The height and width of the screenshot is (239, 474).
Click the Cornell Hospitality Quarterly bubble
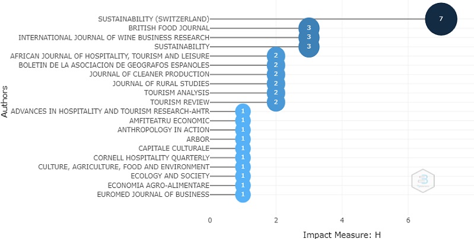click(x=243, y=157)
